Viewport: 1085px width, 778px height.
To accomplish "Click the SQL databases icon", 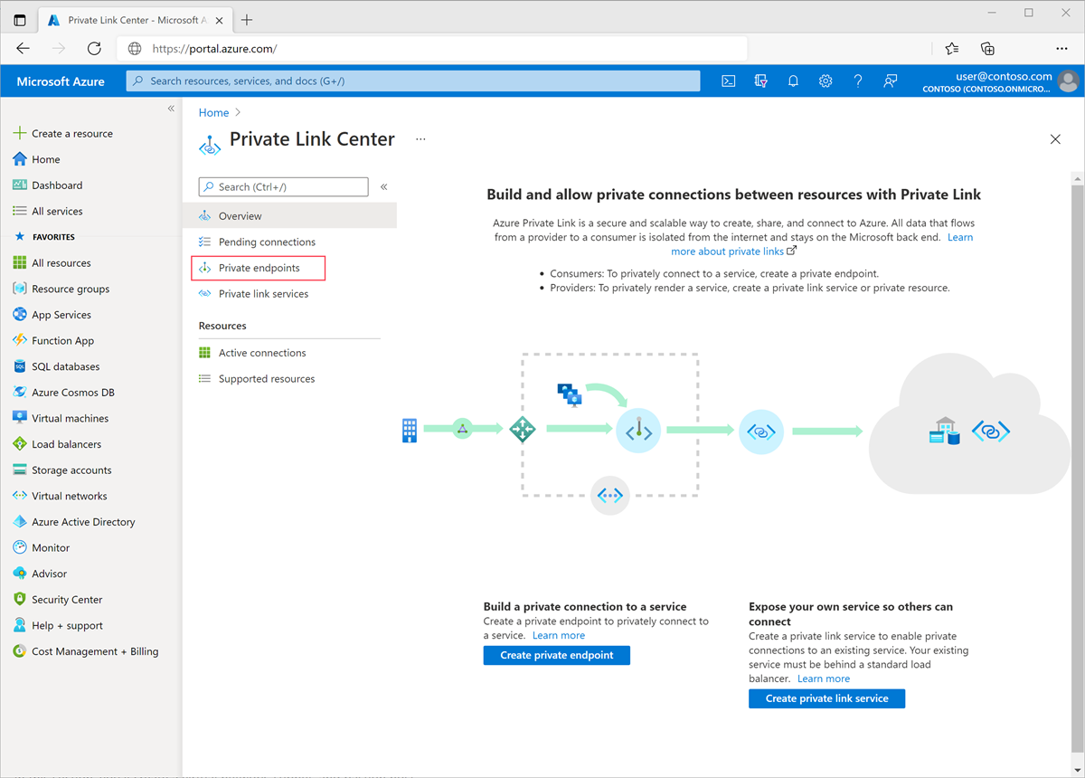I will click(x=20, y=366).
